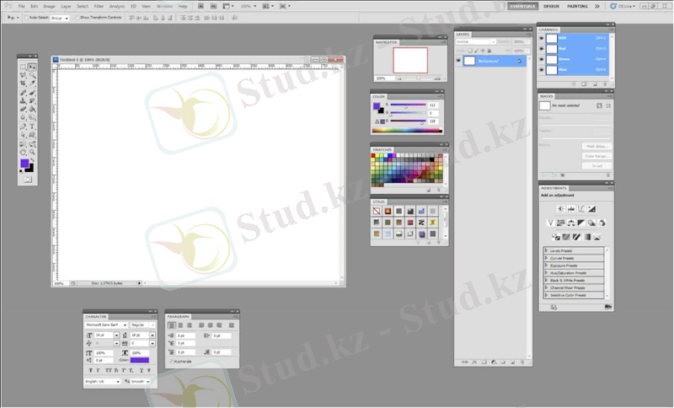
Task: Select the Pen tool
Action: click(x=24, y=126)
